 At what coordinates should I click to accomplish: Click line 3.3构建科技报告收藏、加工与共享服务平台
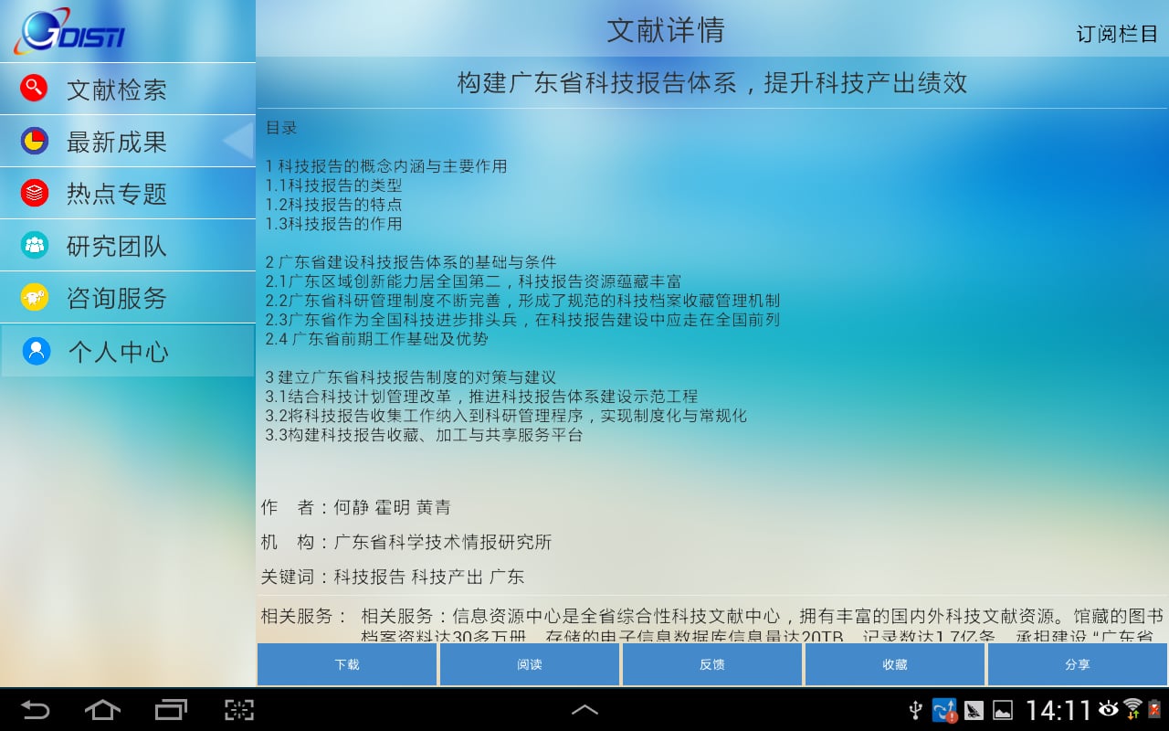tap(424, 435)
